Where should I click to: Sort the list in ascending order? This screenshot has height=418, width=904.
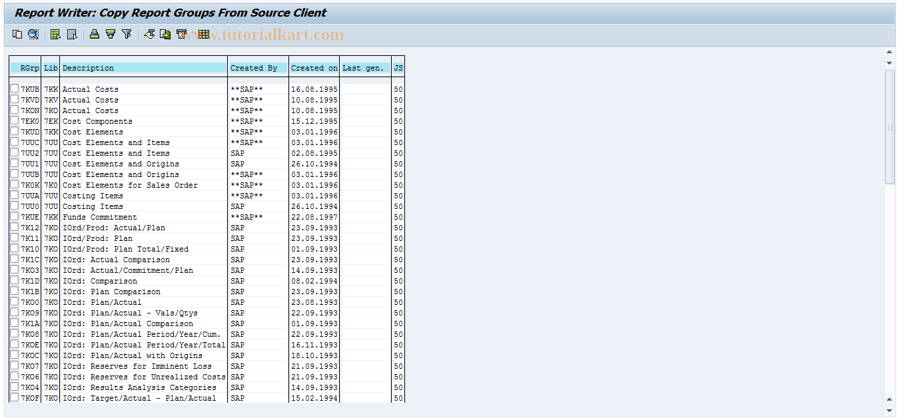point(93,34)
